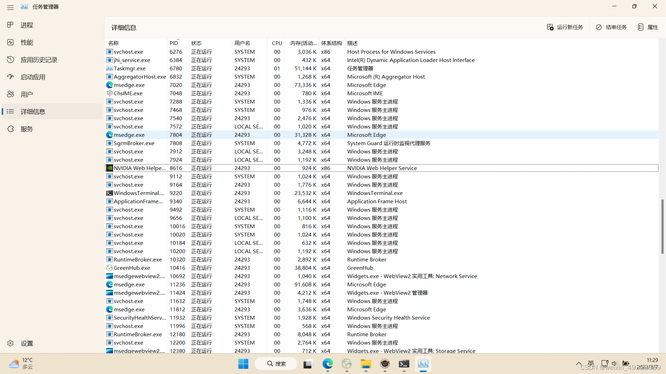Click 属性 (Properties) button

coord(648,27)
